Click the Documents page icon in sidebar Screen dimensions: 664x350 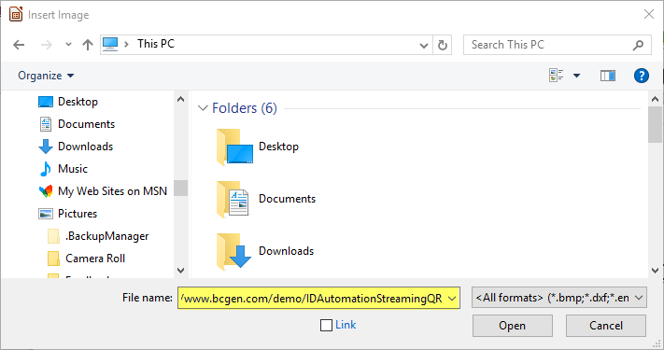tap(46, 124)
